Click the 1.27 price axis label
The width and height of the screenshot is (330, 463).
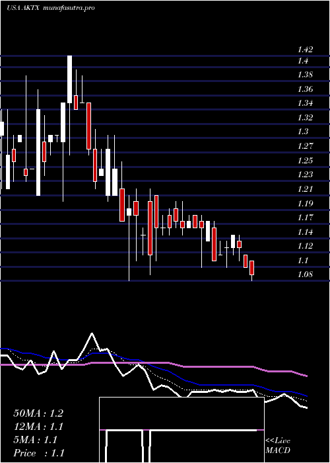(304, 146)
